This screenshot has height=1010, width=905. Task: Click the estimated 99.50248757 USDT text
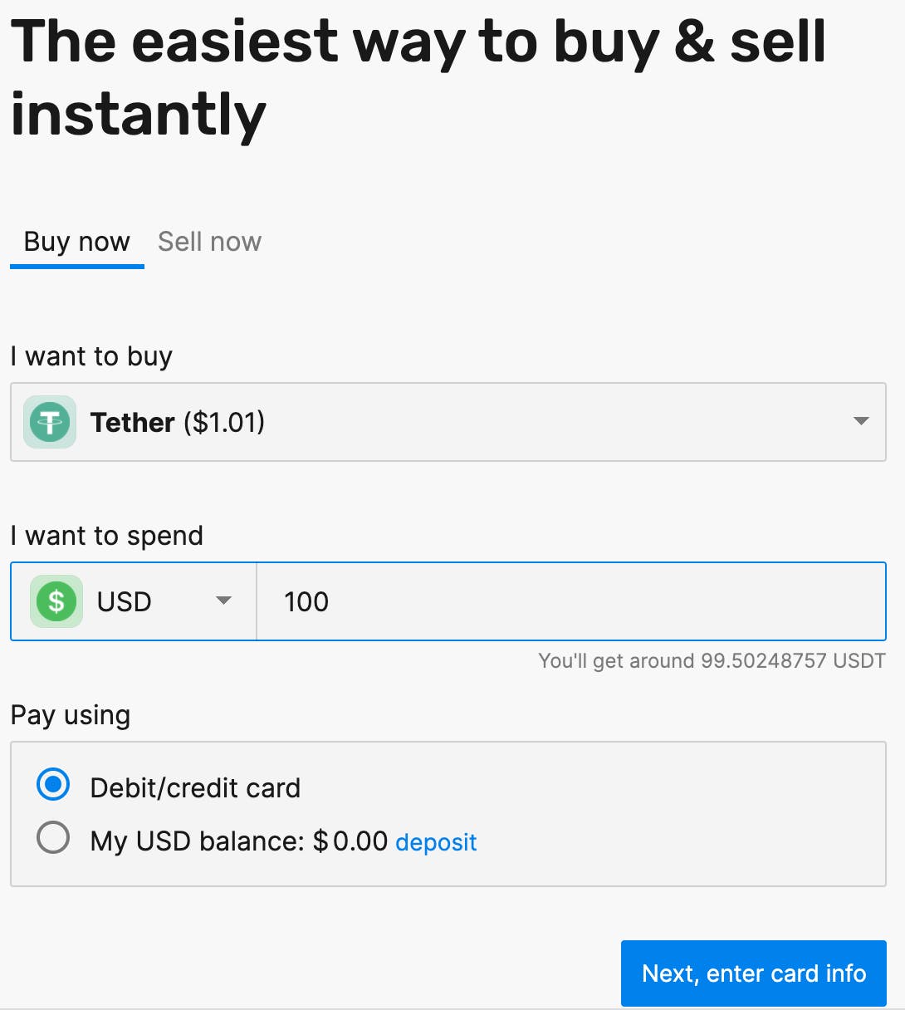[x=712, y=661]
